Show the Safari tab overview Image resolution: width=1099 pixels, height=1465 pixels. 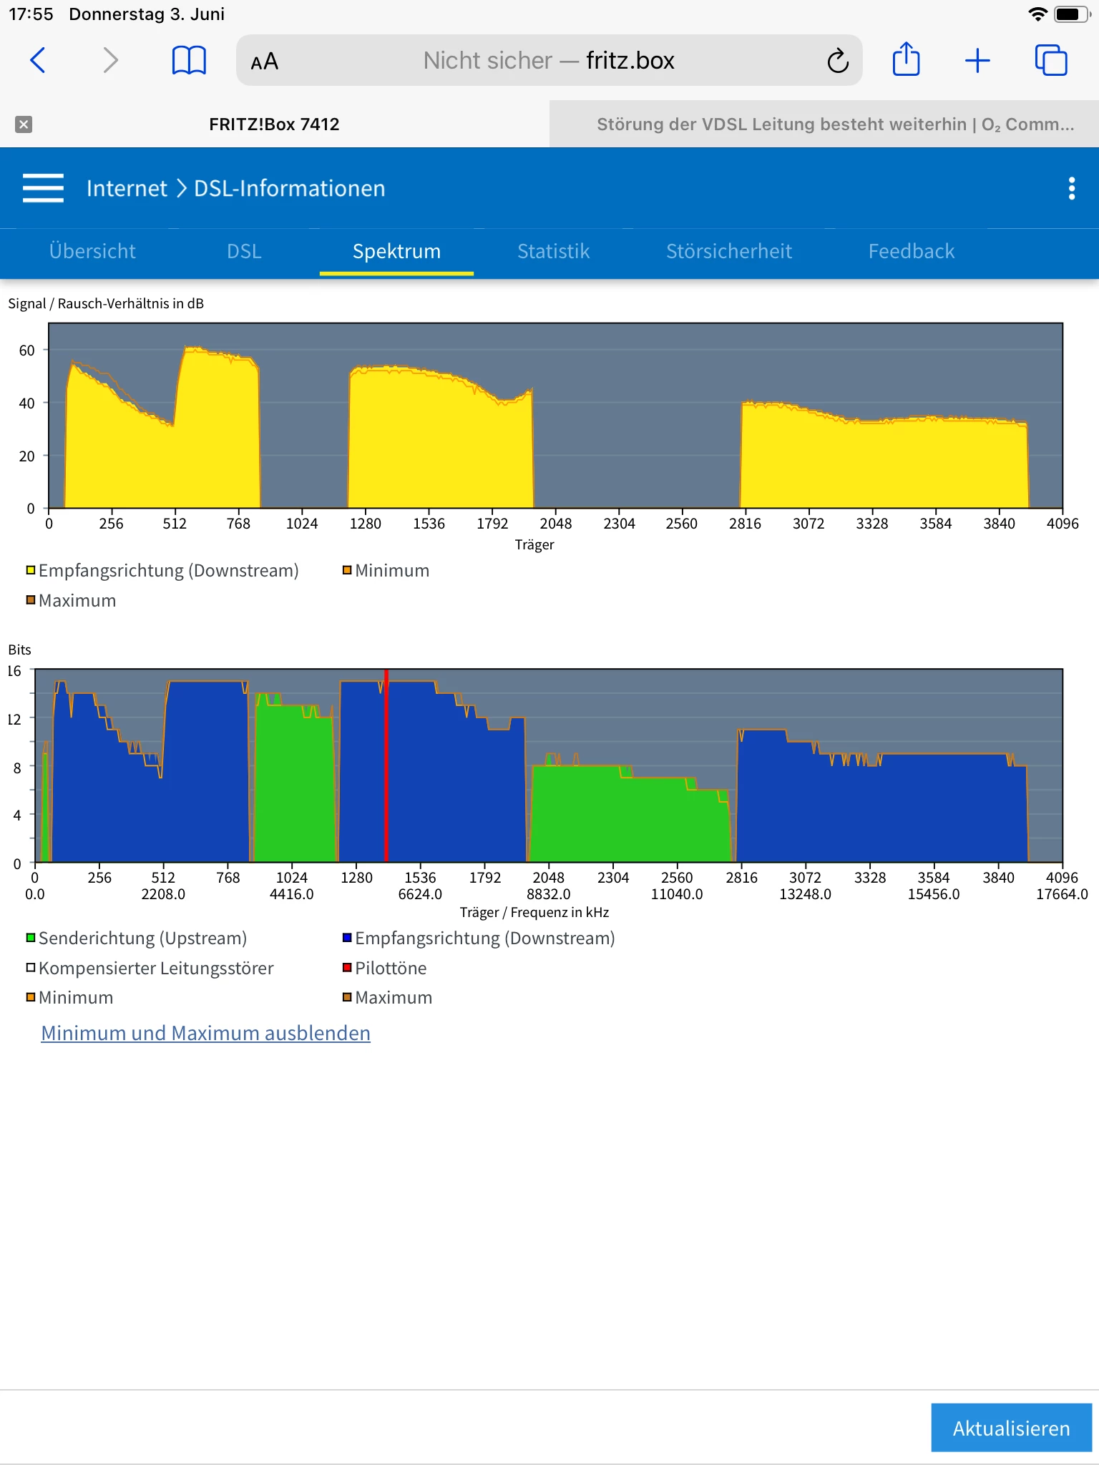click(x=1051, y=60)
